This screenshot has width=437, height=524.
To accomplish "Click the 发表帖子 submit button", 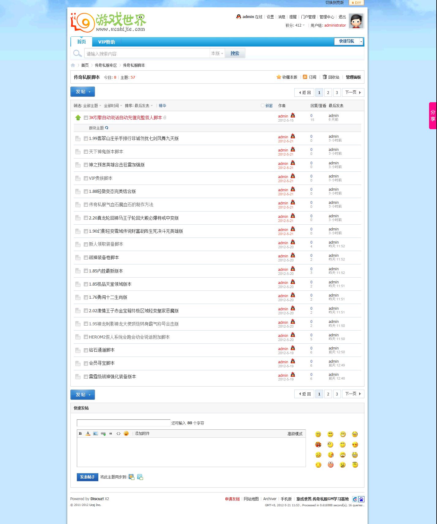I will 88,477.
